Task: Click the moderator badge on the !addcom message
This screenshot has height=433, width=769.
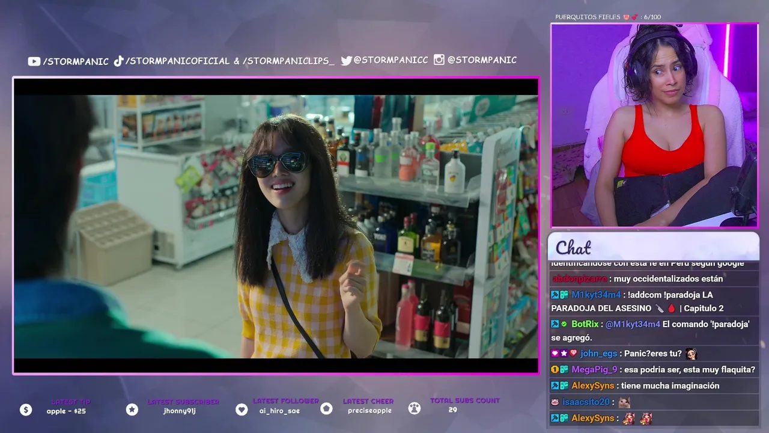Action: coord(555,295)
